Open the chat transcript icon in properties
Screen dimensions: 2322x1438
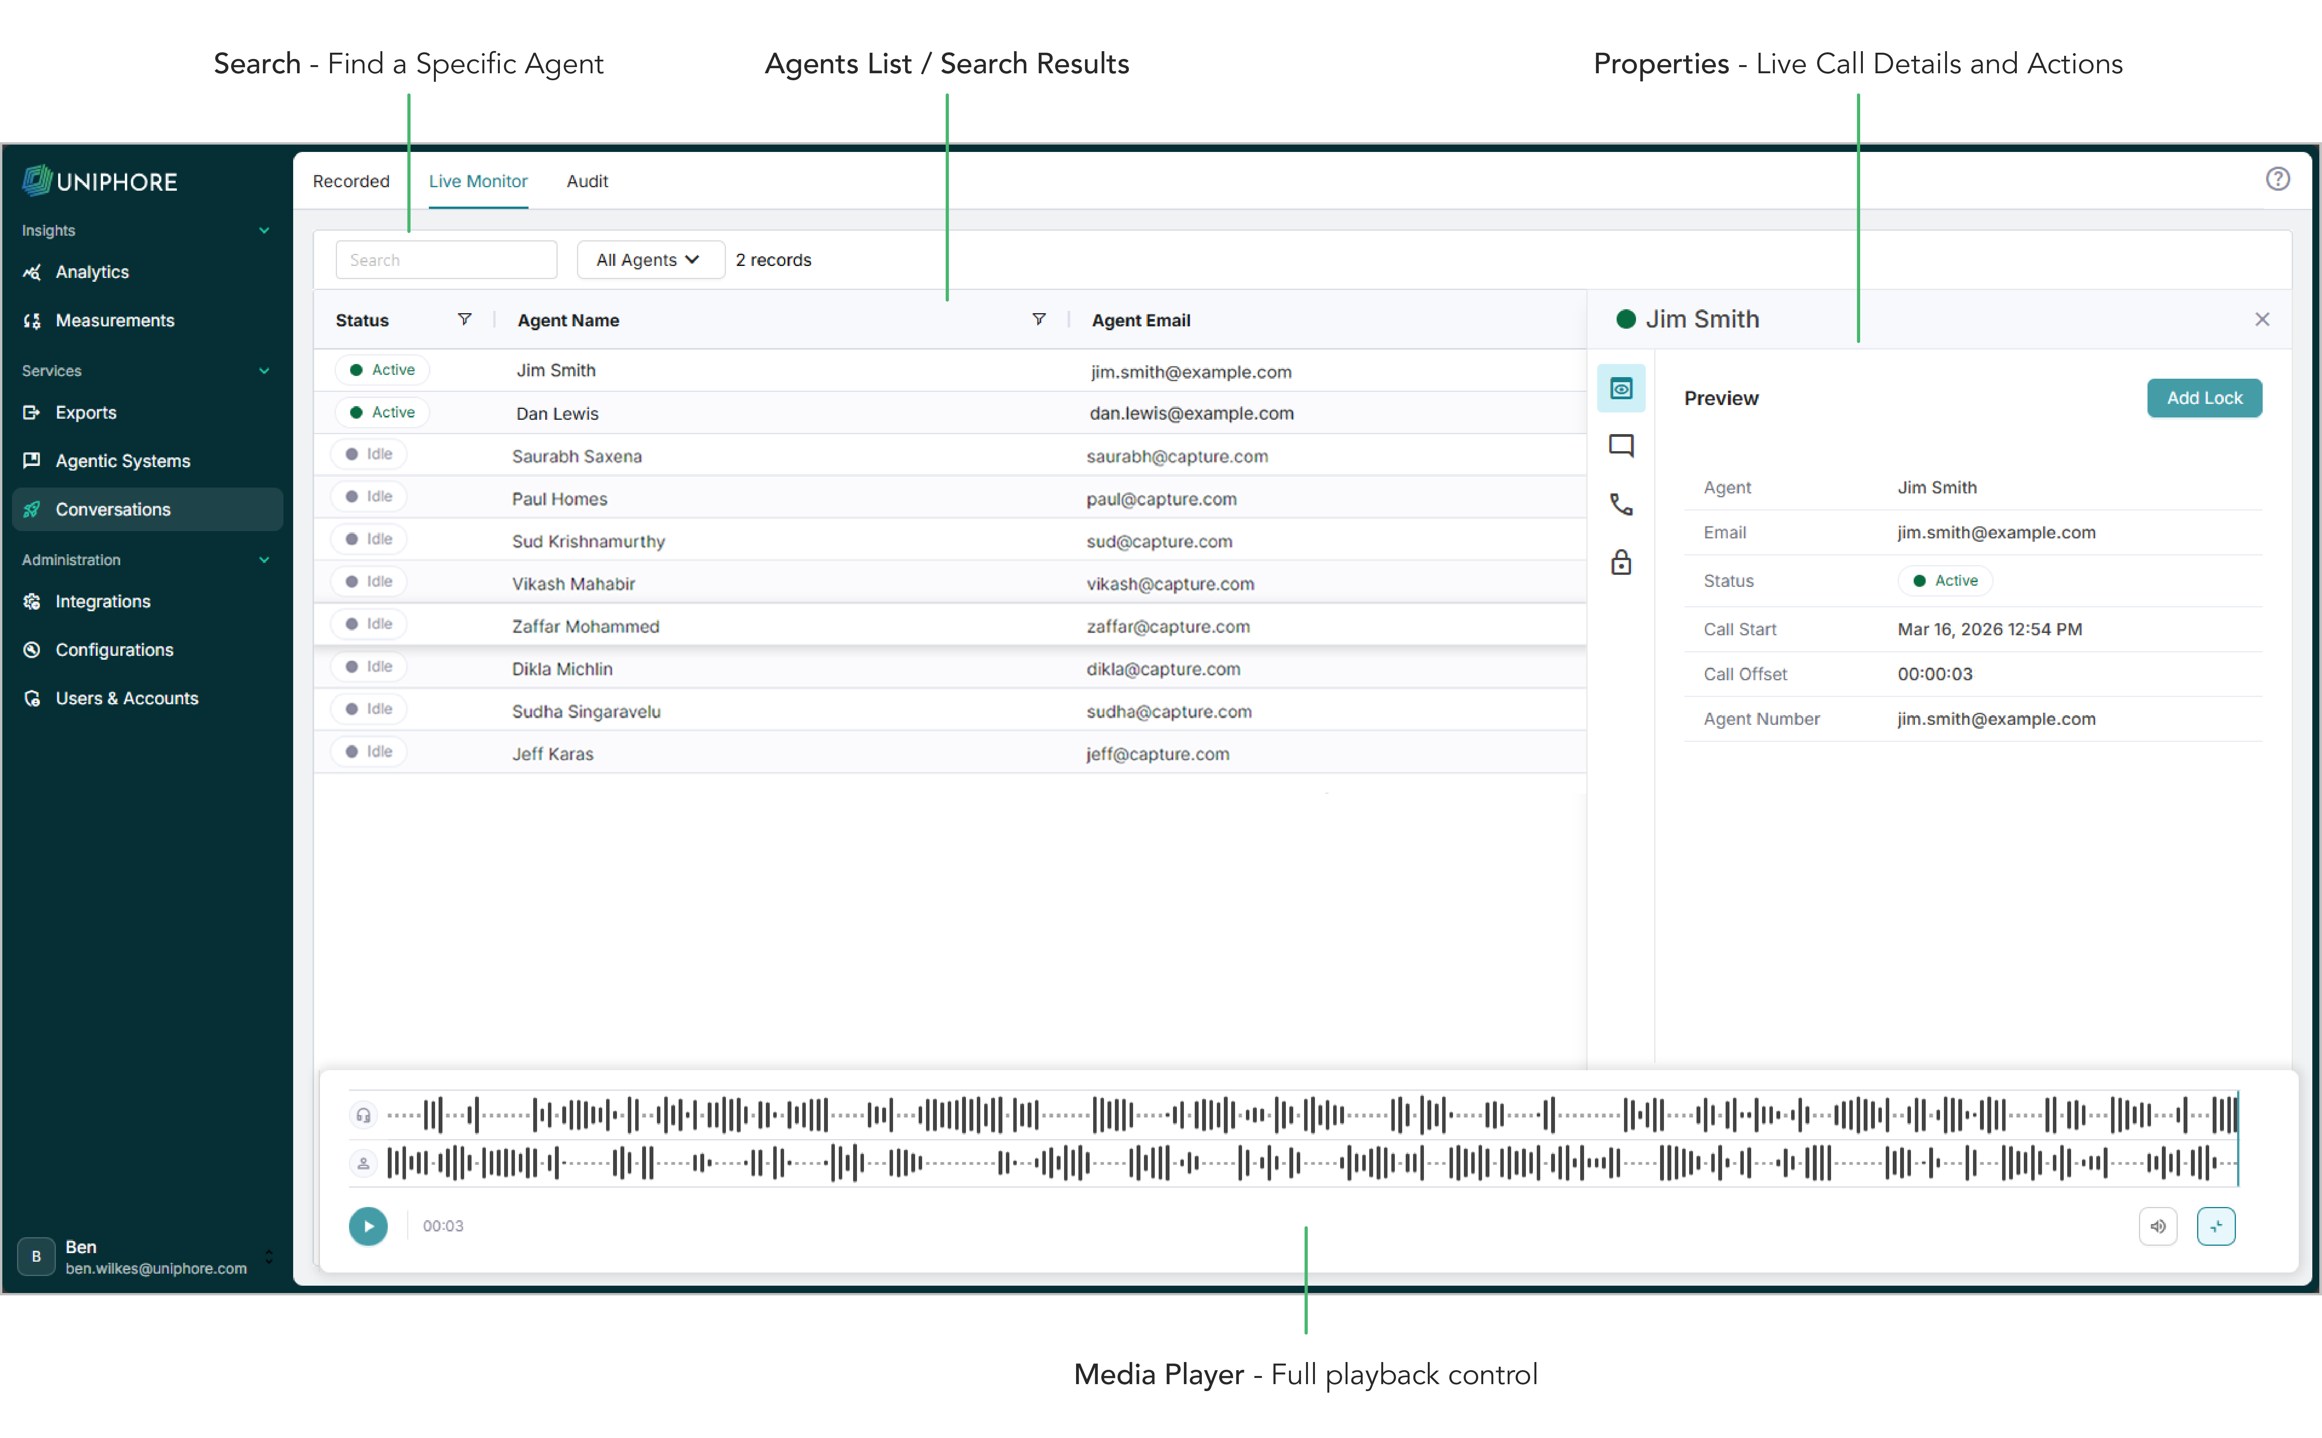[1621, 446]
